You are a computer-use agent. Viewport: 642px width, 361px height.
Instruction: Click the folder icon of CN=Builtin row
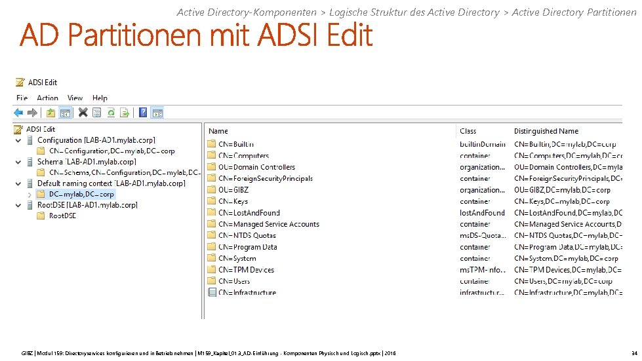[212, 144]
